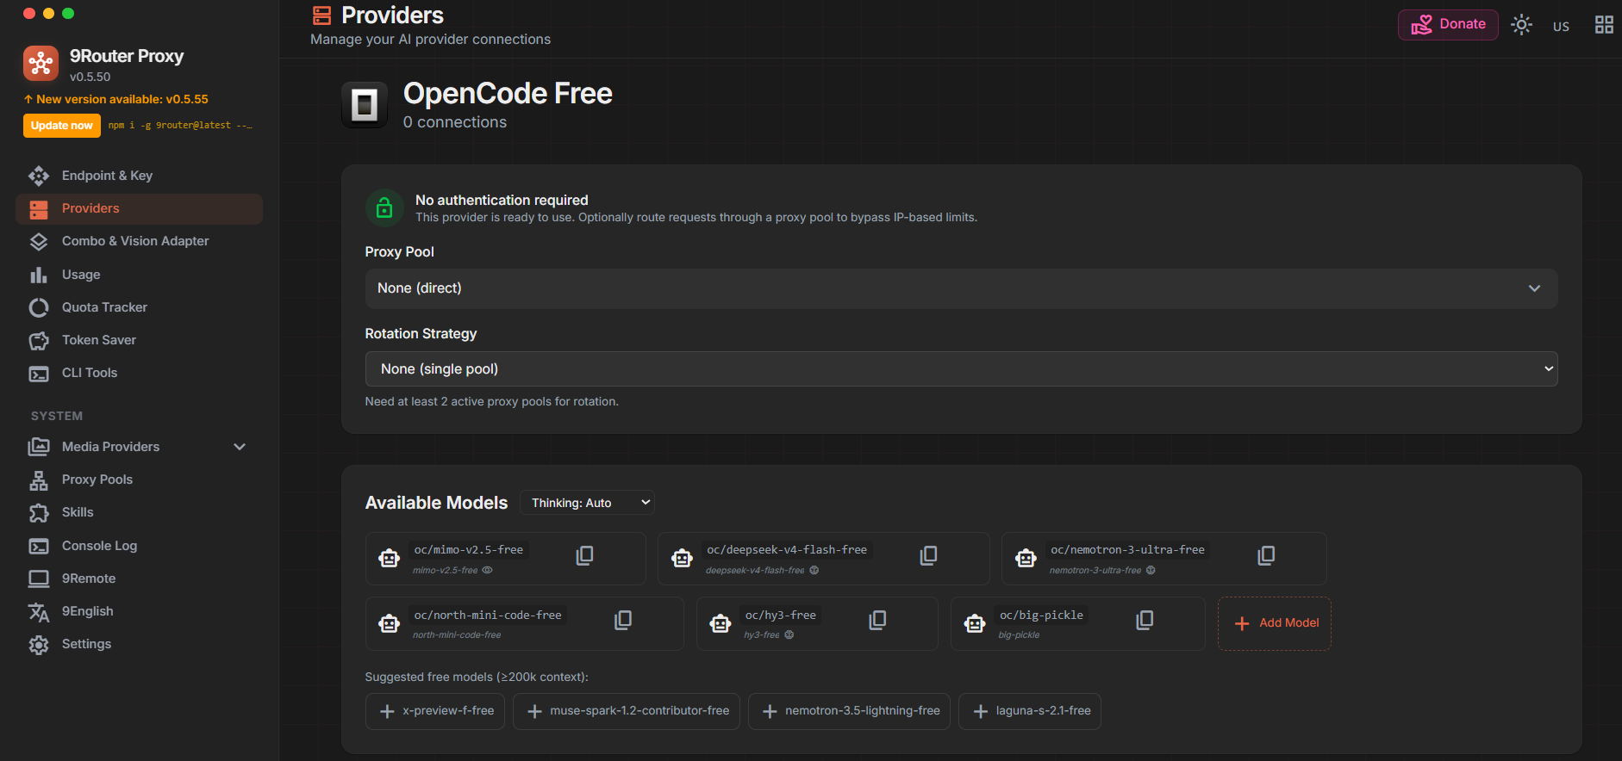Add suggested model x-preview-f-free
This screenshot has width=1622, height=761.
[x=435, y=711]
